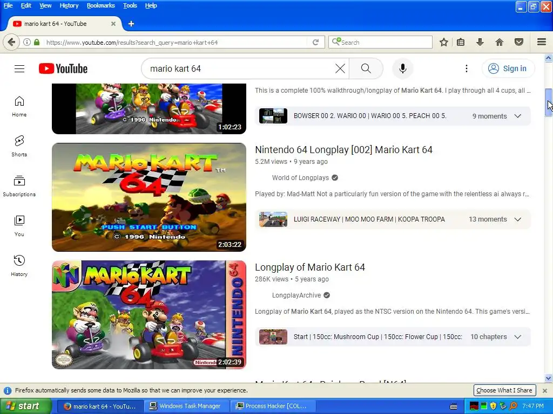Click the mario kart 64 Firefox taskbar item

(100, 406)
